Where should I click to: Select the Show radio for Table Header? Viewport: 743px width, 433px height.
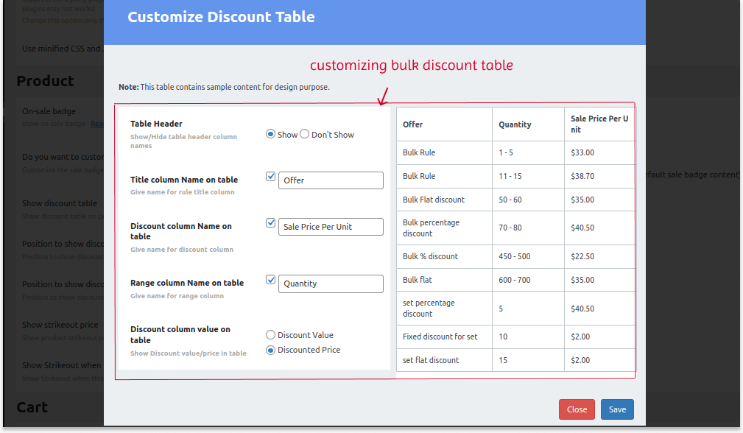(x=270, y=134)
